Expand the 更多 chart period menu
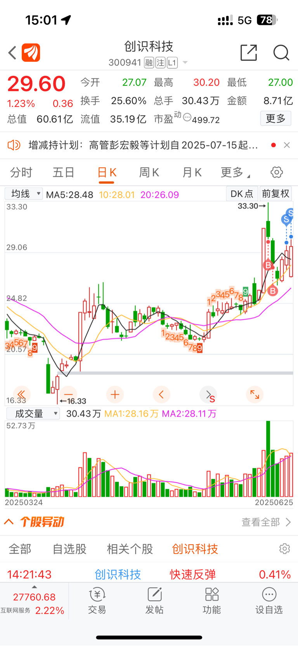Screen dimensions: 298x646 tap(235, 172)
